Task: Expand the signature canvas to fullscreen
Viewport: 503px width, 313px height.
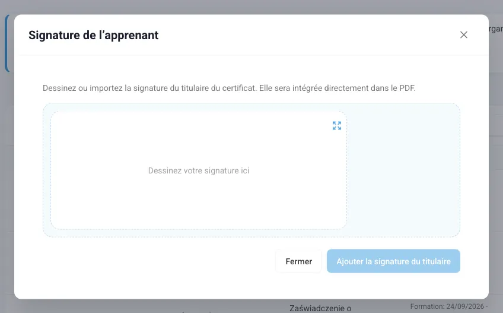Action: [x=337, y=126]
